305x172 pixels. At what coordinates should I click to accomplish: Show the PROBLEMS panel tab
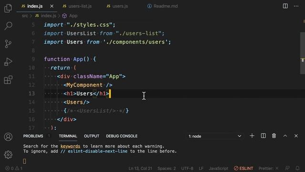[33, 136]
